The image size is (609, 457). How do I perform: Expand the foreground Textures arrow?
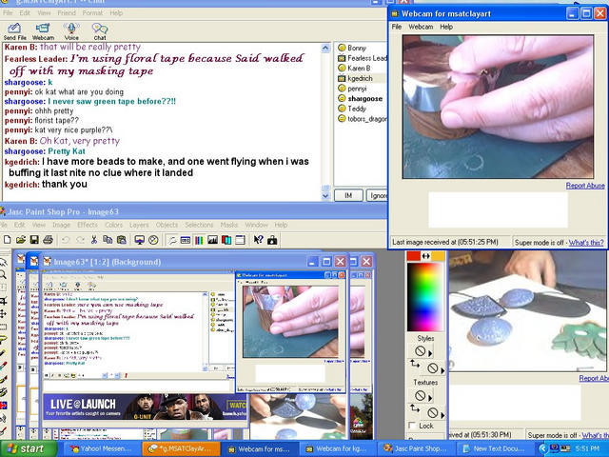430,398
